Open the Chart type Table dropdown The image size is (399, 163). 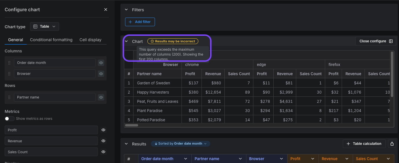click(x=45, y=26)
